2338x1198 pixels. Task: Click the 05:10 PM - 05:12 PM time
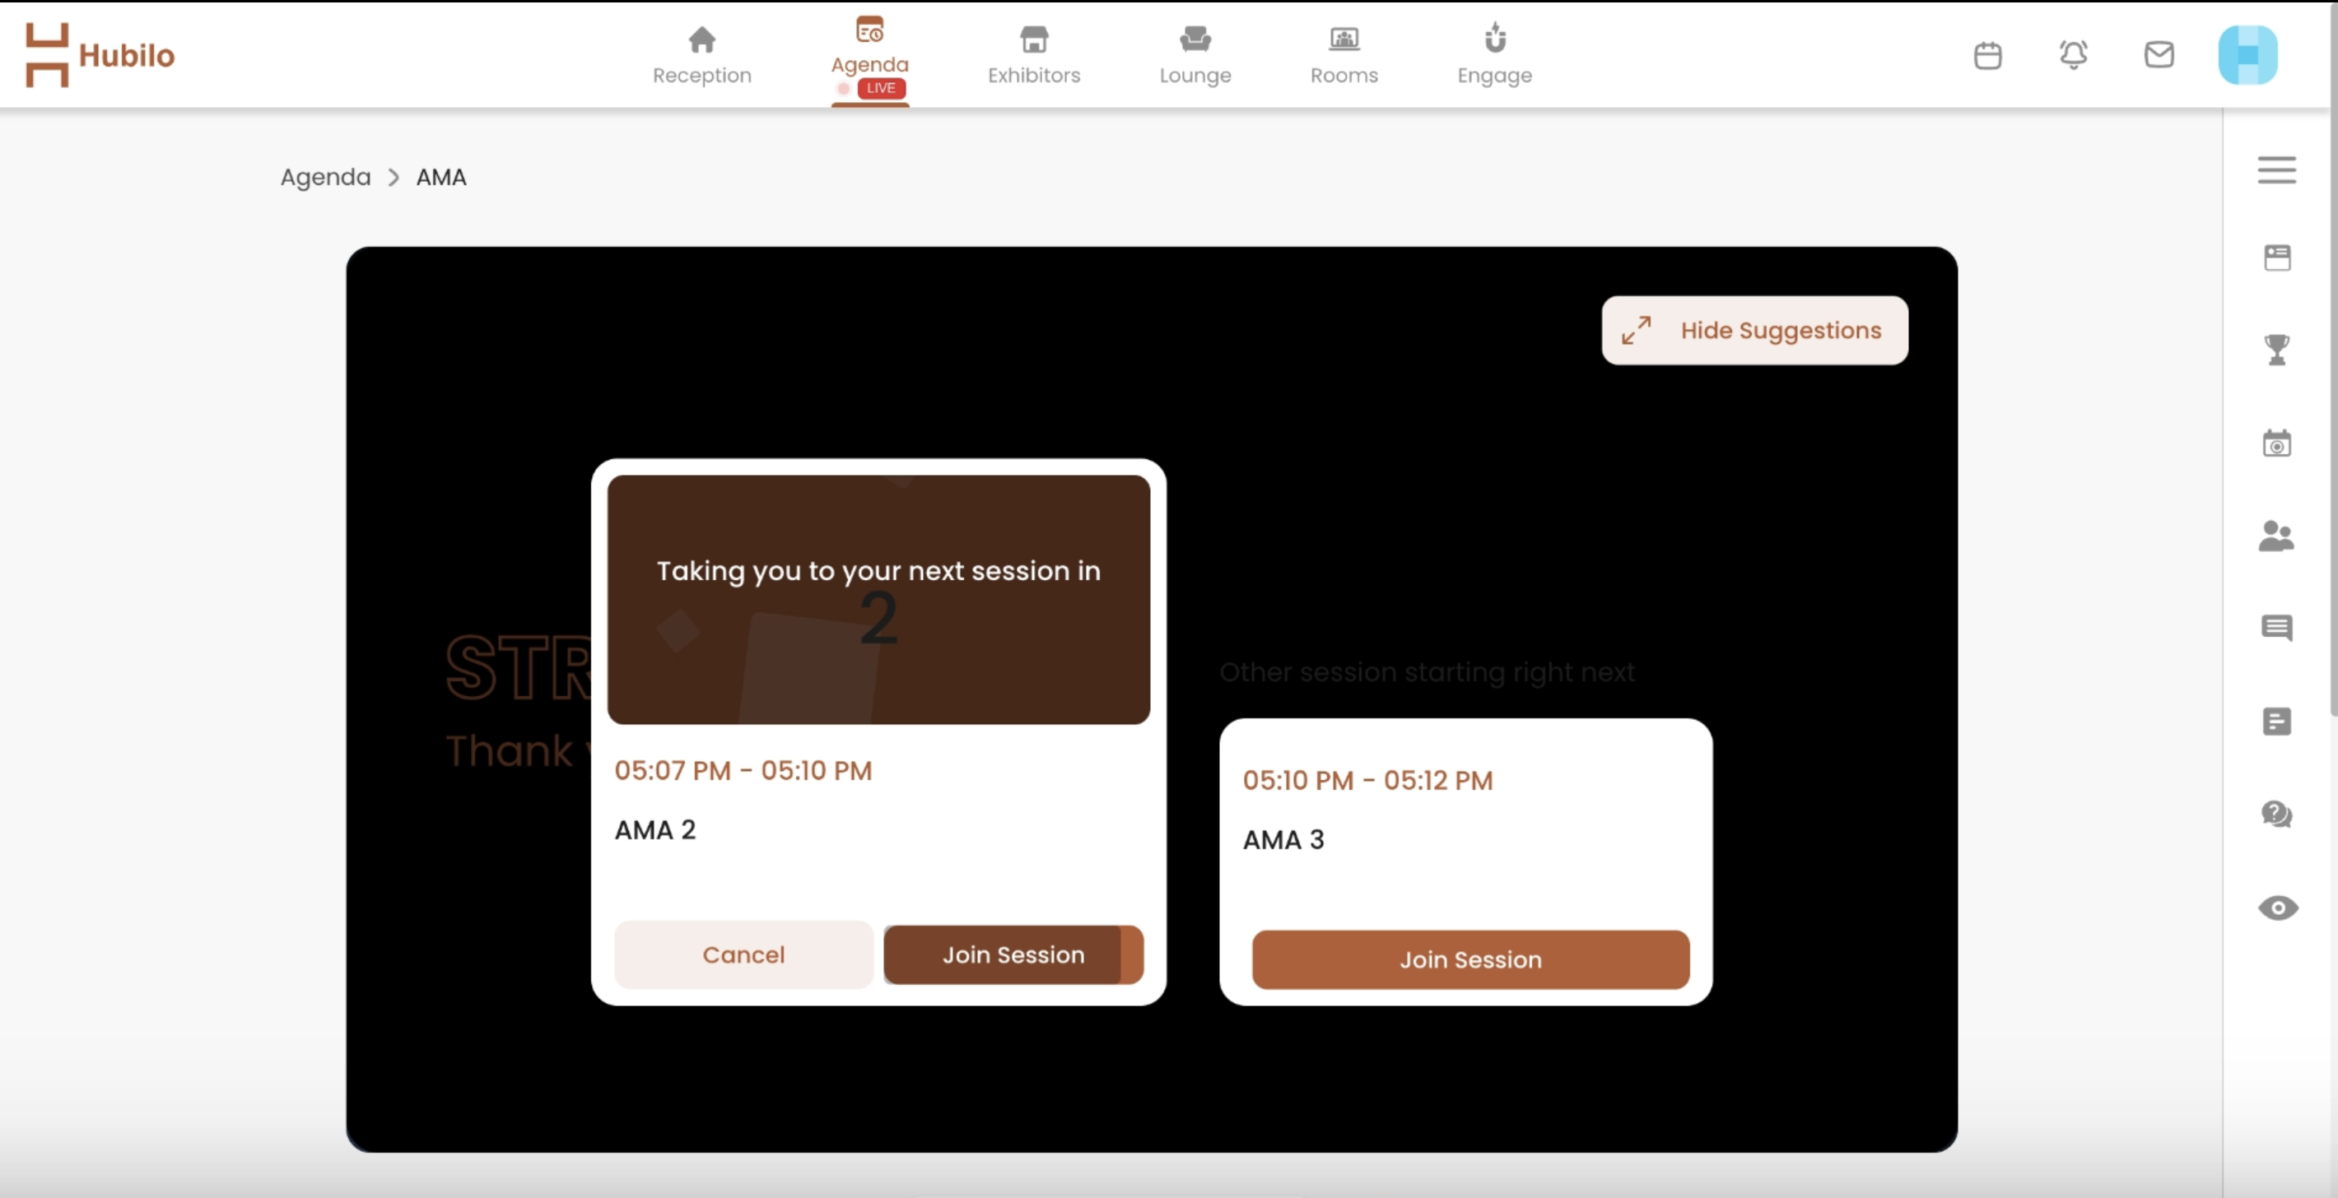coord(1367,780)
